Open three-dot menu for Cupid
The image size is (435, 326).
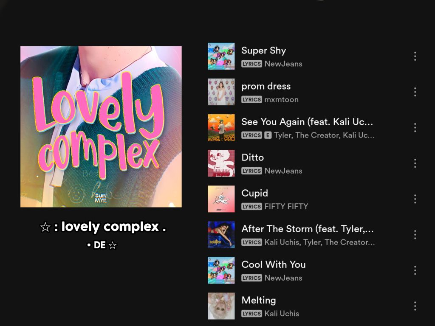tap(415, 199)
